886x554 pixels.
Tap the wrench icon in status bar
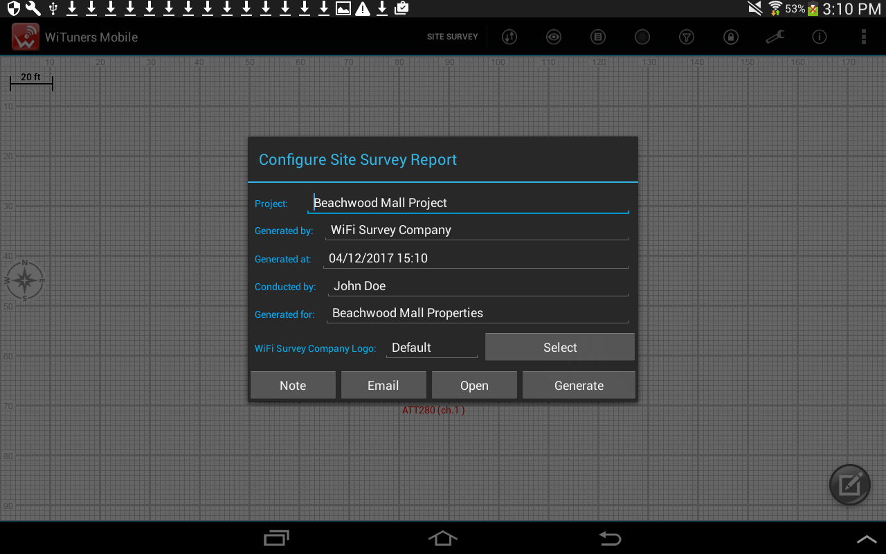tap(33, 8)
